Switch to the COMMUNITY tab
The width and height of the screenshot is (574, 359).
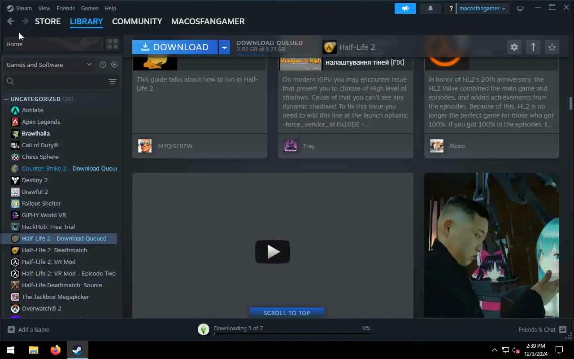(x=137, y=21)
